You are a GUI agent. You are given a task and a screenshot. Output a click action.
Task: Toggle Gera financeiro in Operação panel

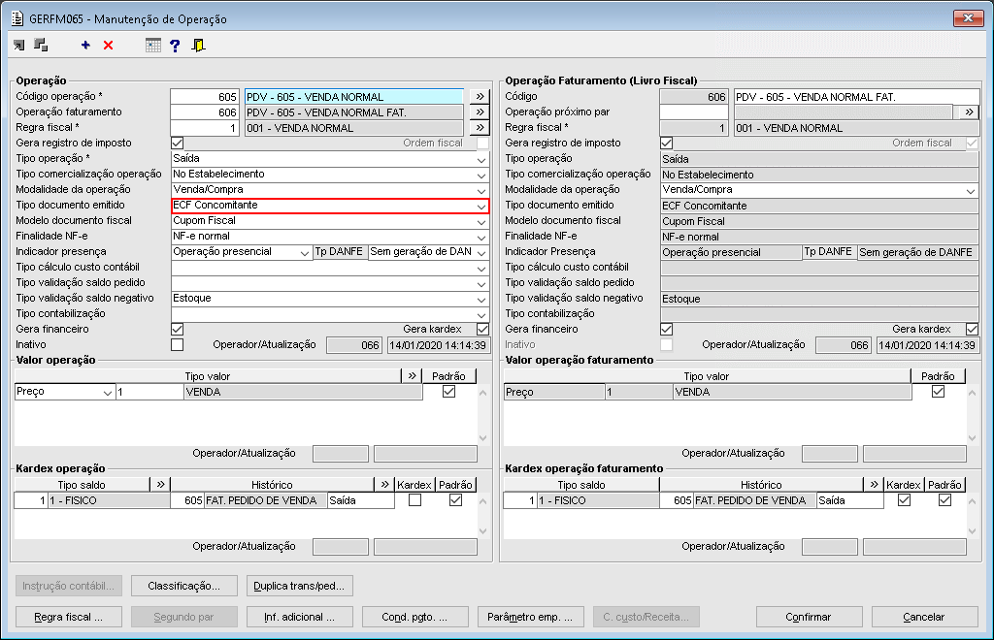coord(178,329)
